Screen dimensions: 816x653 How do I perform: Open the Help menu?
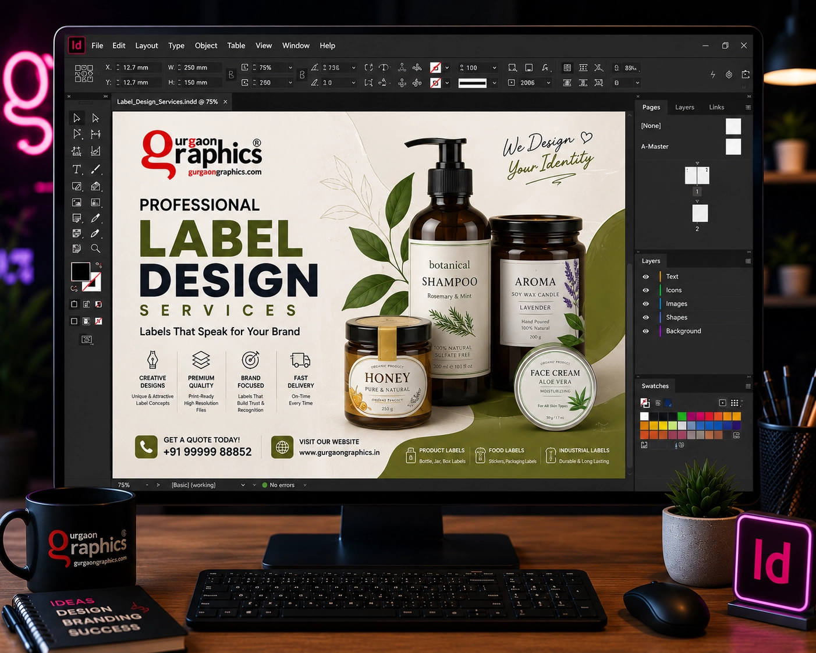coord(327,45)
